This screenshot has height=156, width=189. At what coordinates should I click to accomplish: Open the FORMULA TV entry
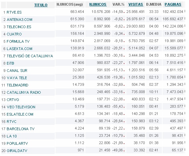[18, 41]
